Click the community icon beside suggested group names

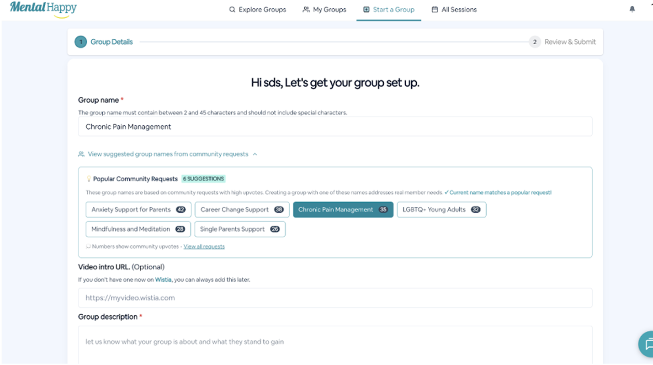[x=82, y=154]
